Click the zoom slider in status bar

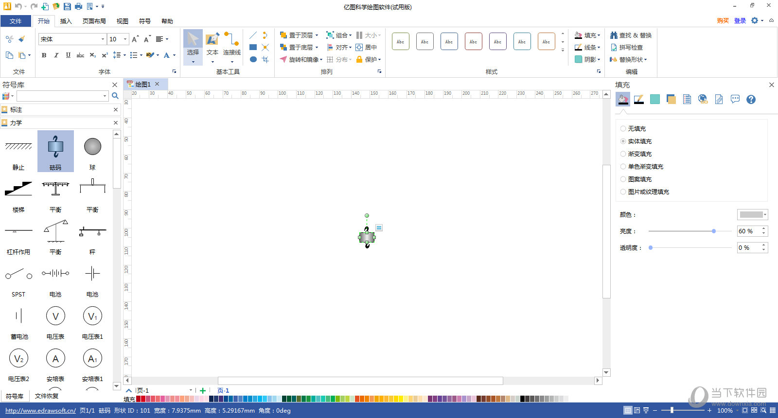[x=672, y=410]
